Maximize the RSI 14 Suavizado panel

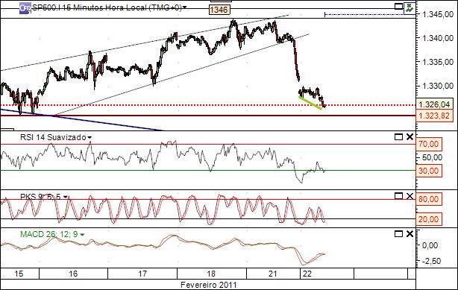point(399,136)
